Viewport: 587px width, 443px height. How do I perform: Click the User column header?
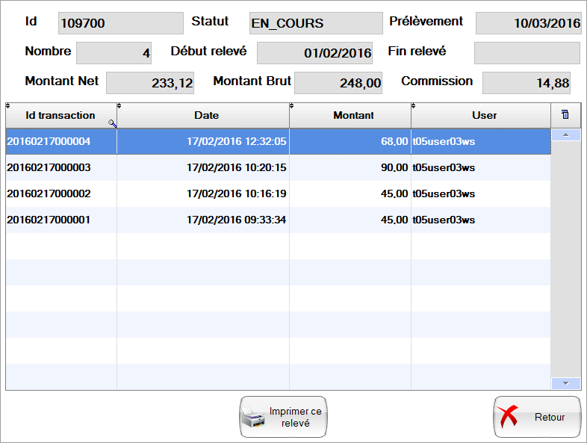tap(484, 115)
